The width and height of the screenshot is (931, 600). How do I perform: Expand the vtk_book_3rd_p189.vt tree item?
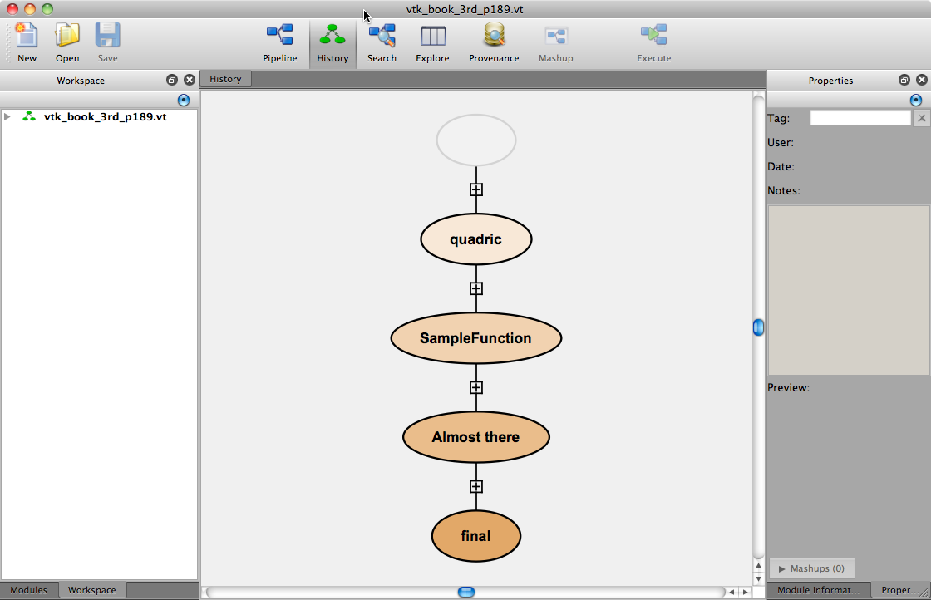pos(7,117)
